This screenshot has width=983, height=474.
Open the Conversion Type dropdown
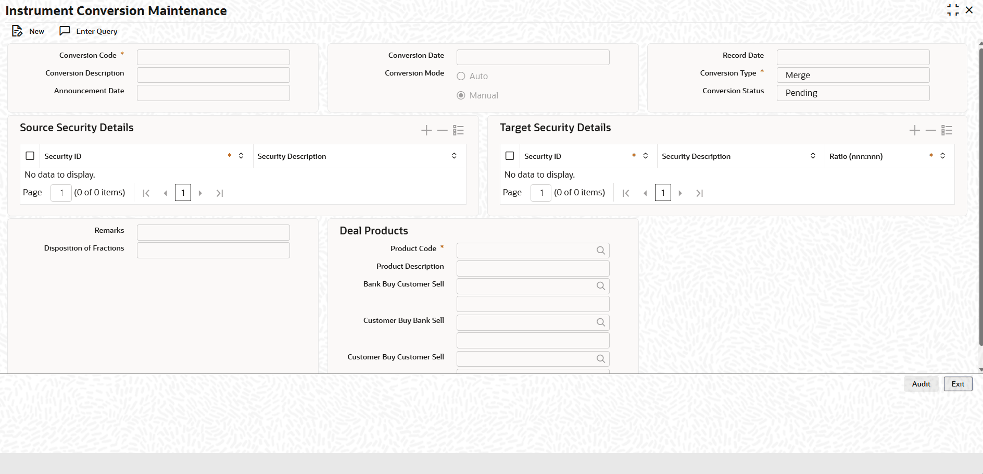click(x=853, y=75)
